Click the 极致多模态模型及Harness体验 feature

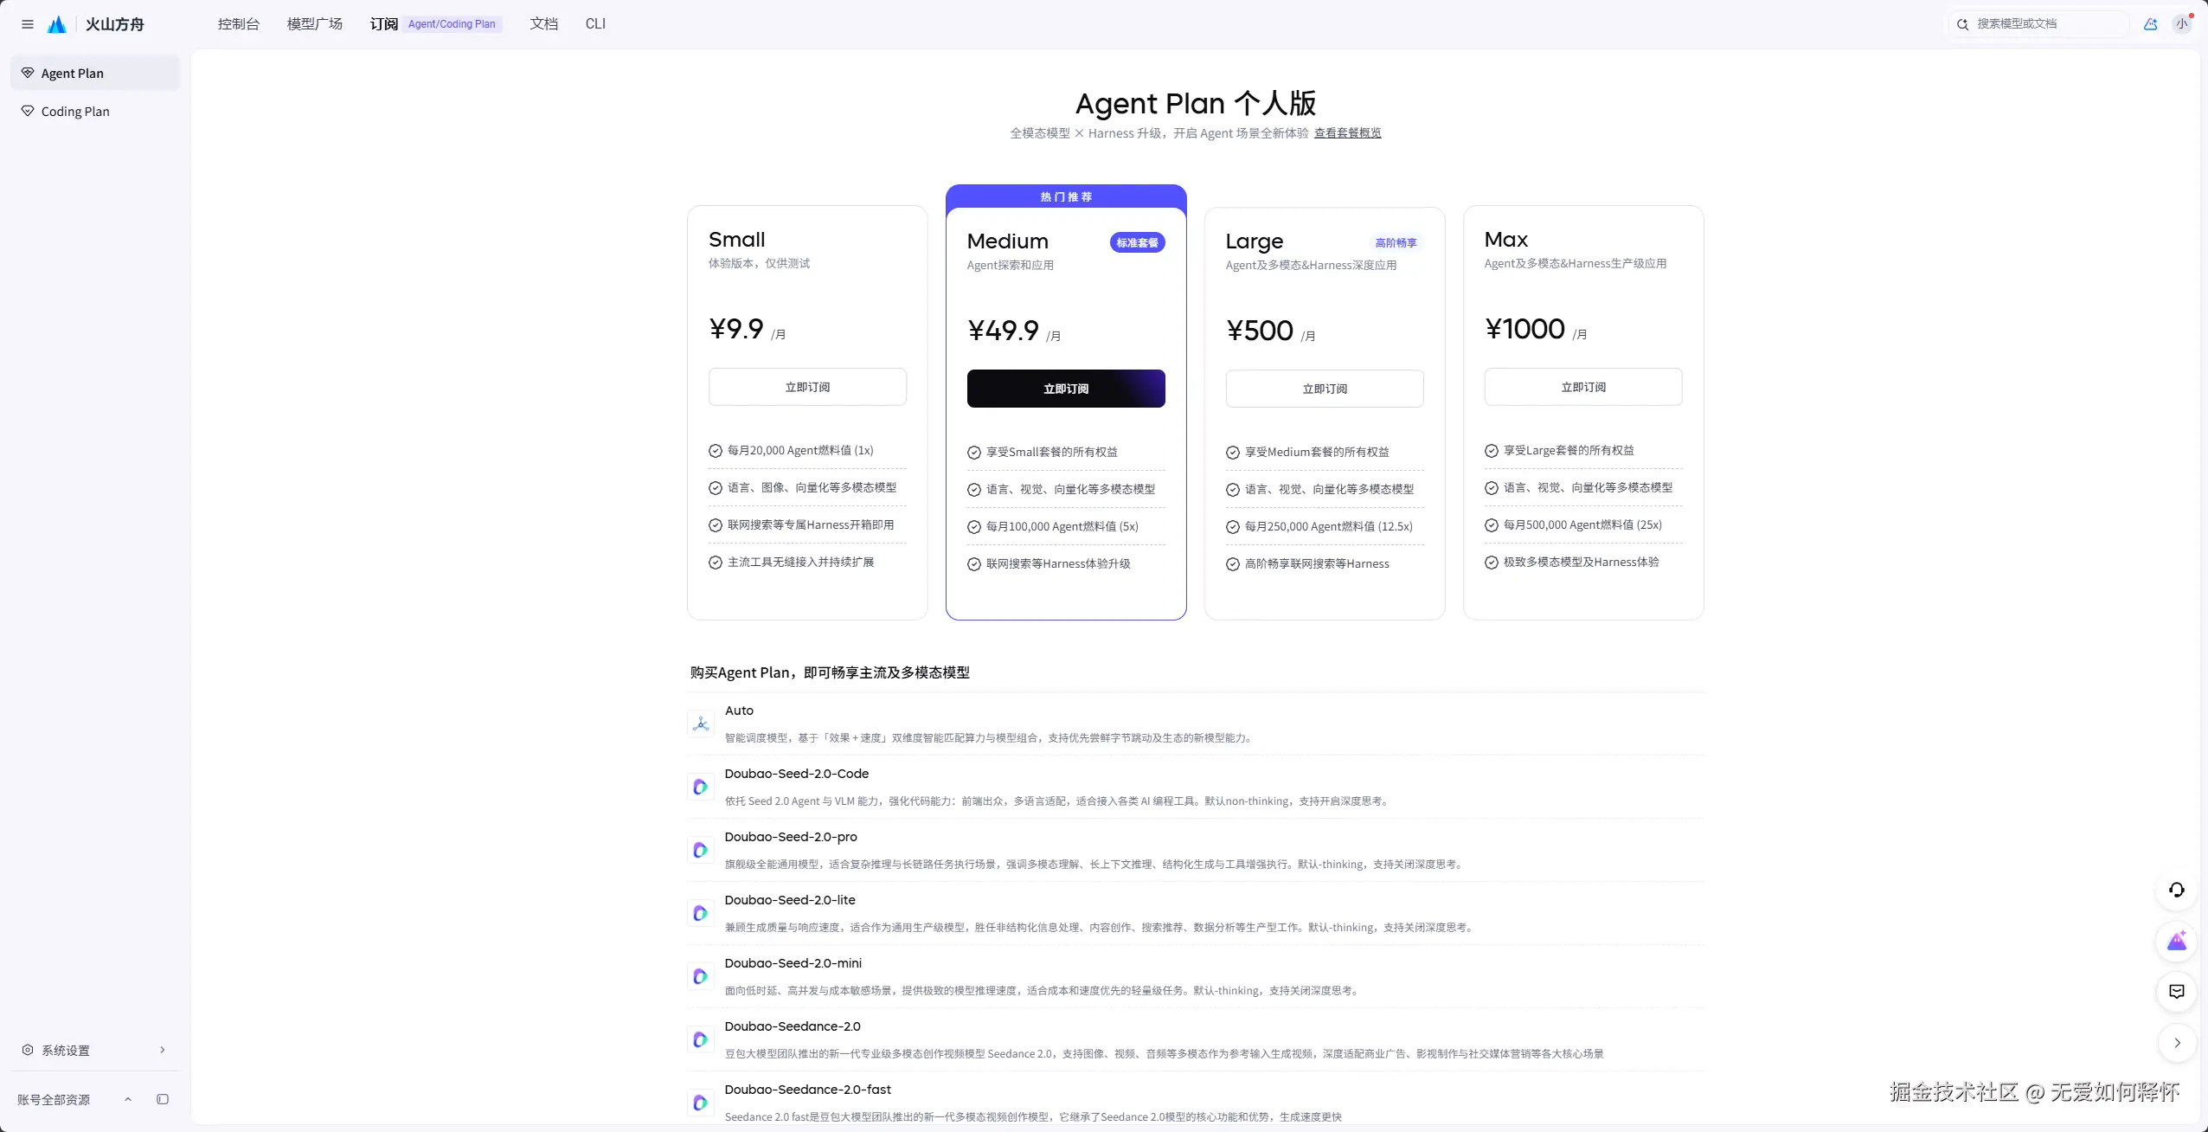[x=1582, y=563]
